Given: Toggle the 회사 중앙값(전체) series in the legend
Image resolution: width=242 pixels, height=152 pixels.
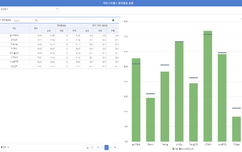Looking at the screenshot, I should [x=186, y=149].
